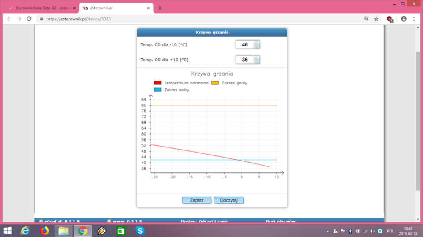Decrease Temp. CO dla -10 with down arrow

(x=256, y=47)
